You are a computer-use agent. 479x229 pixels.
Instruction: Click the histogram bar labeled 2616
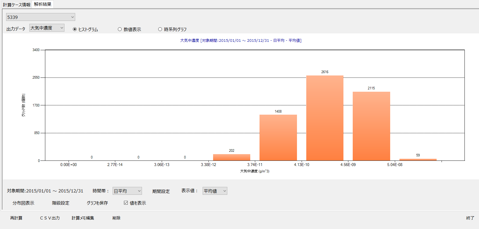click(x=325, y=118)
